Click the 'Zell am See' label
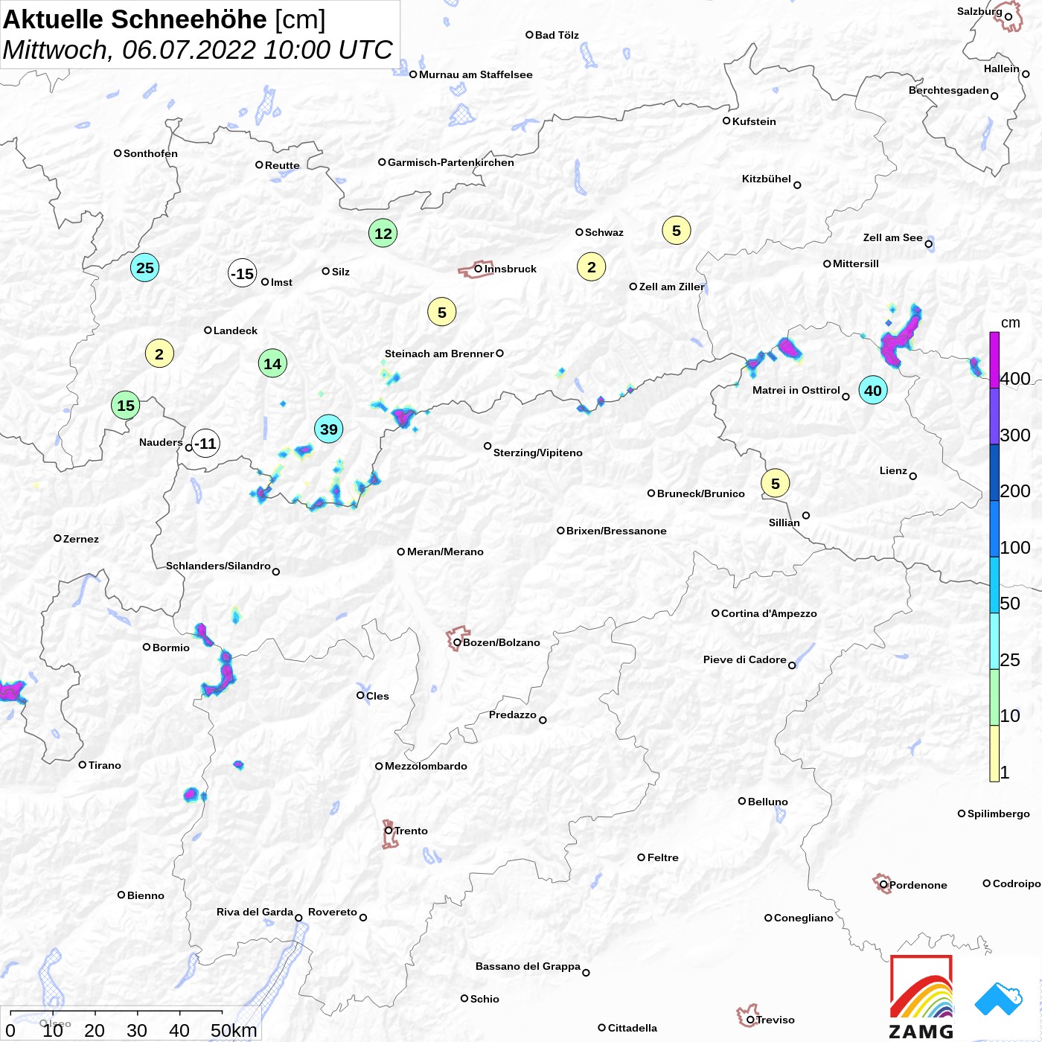Image resolution: width=1042 pixels, height=1042 pixels. coord(893,237)
